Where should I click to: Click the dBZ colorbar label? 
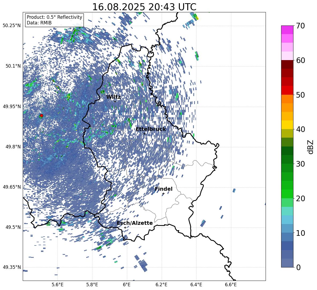311,147
